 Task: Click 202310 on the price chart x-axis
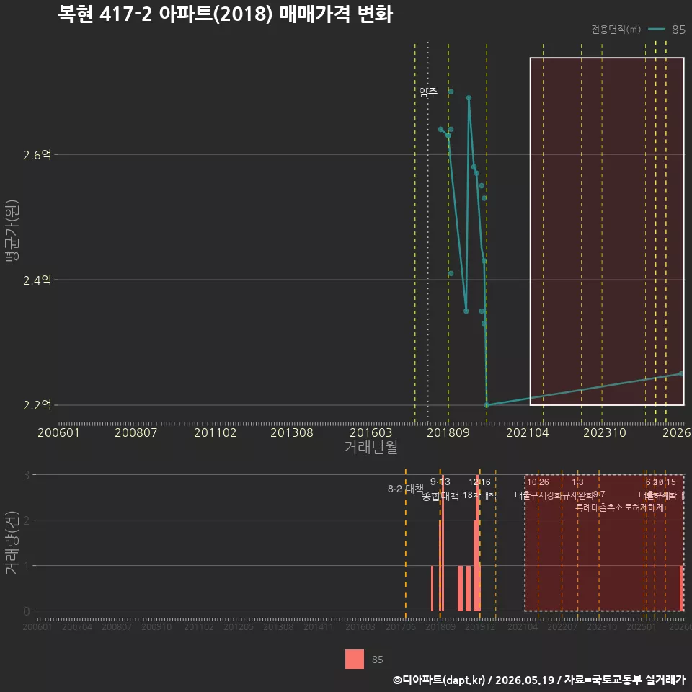point(605,432)
